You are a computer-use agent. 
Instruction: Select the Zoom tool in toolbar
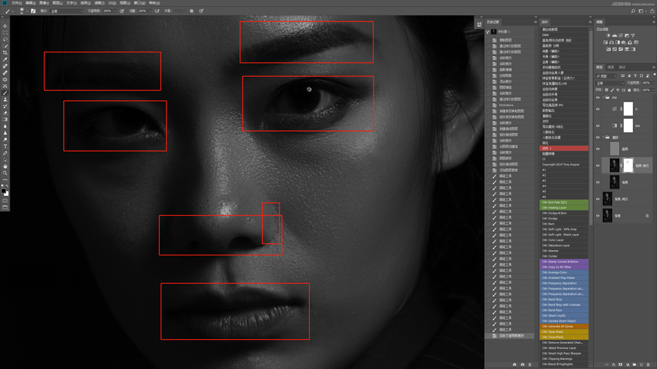point(5,173)
